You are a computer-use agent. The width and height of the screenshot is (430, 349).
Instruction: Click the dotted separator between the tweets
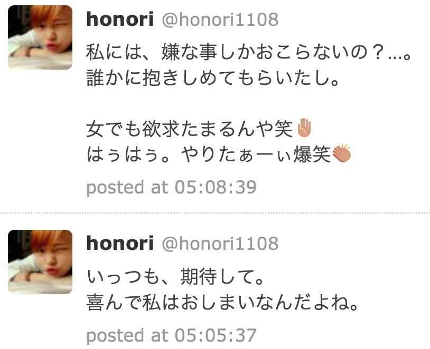tap(215, 212)
